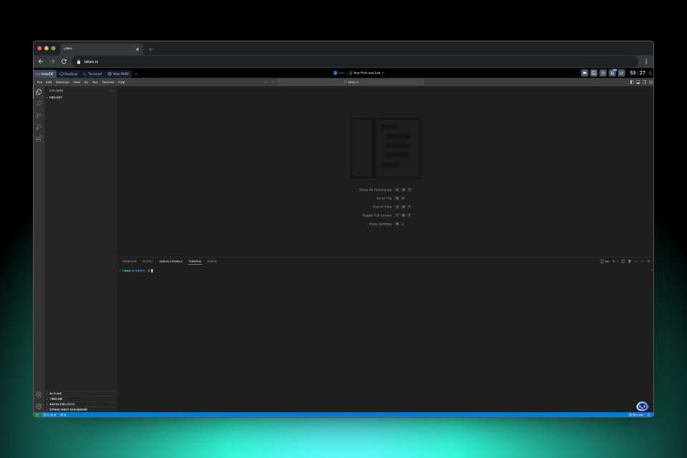This screenshot has width=687, height=458.
Task: Kill the terminal with the trash icon
Action: (x=630, y=261)
